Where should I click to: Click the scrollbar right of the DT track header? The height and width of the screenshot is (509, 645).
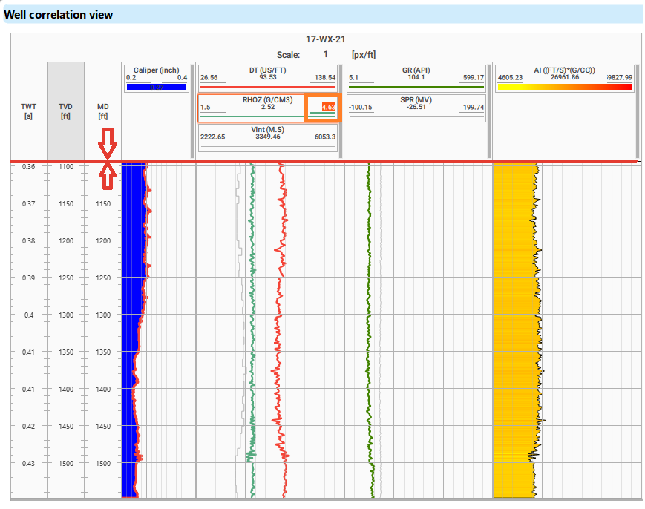tap(340, 110)
